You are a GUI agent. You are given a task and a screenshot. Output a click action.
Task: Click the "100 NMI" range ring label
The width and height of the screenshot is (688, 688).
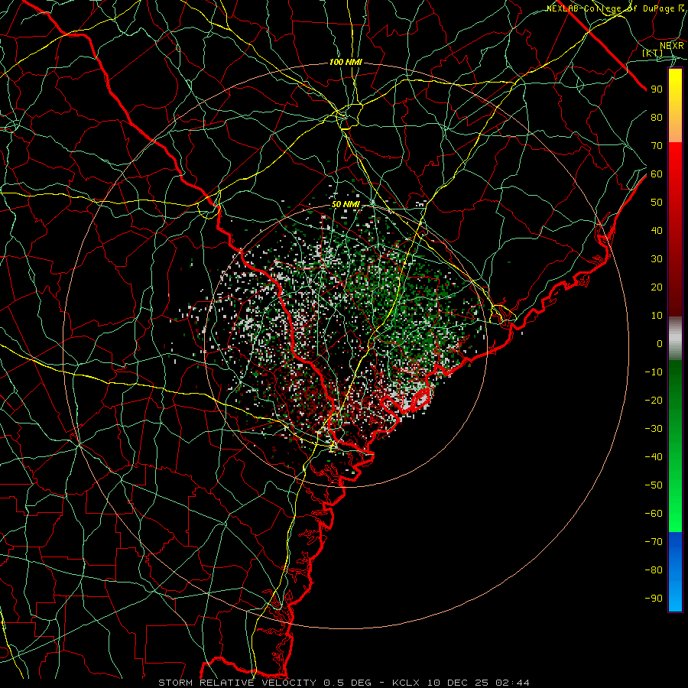[x=346, y=63]
